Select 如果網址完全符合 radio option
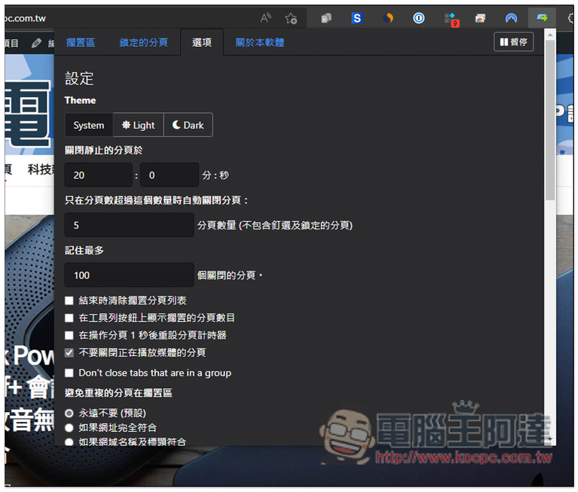The width and height of the screenshot is (578, 492). coord(69,428)
